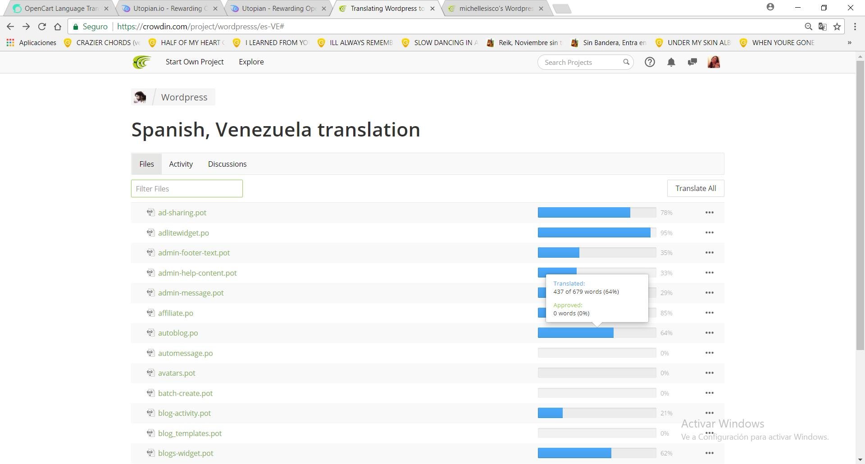Reload the page with the refresh icon
Viewport: 865px width, 464px height.
[42, 27]
